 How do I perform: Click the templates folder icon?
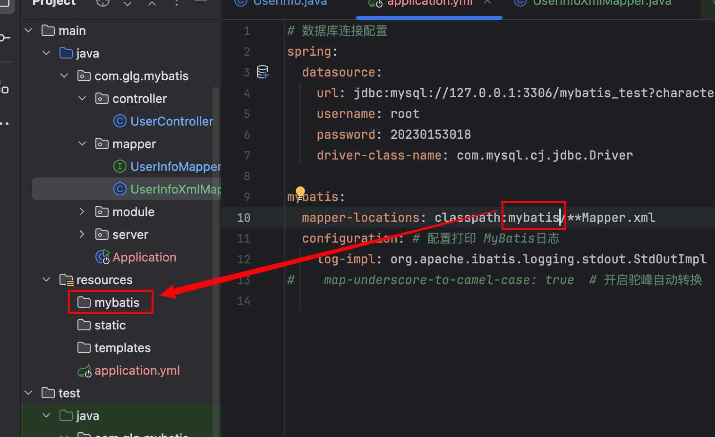[x=84, y=348]
